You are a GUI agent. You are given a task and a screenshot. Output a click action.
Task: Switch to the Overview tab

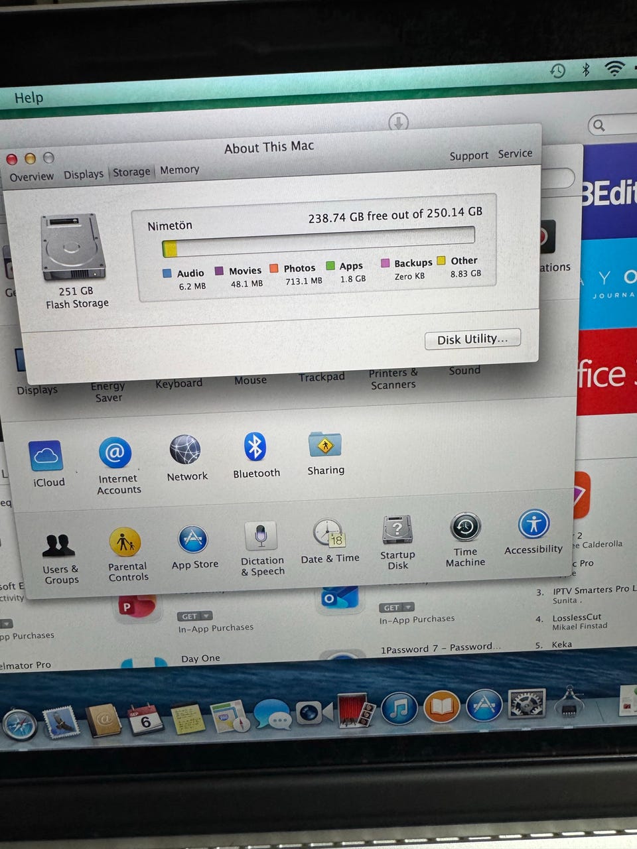click(x=31, y=176)
